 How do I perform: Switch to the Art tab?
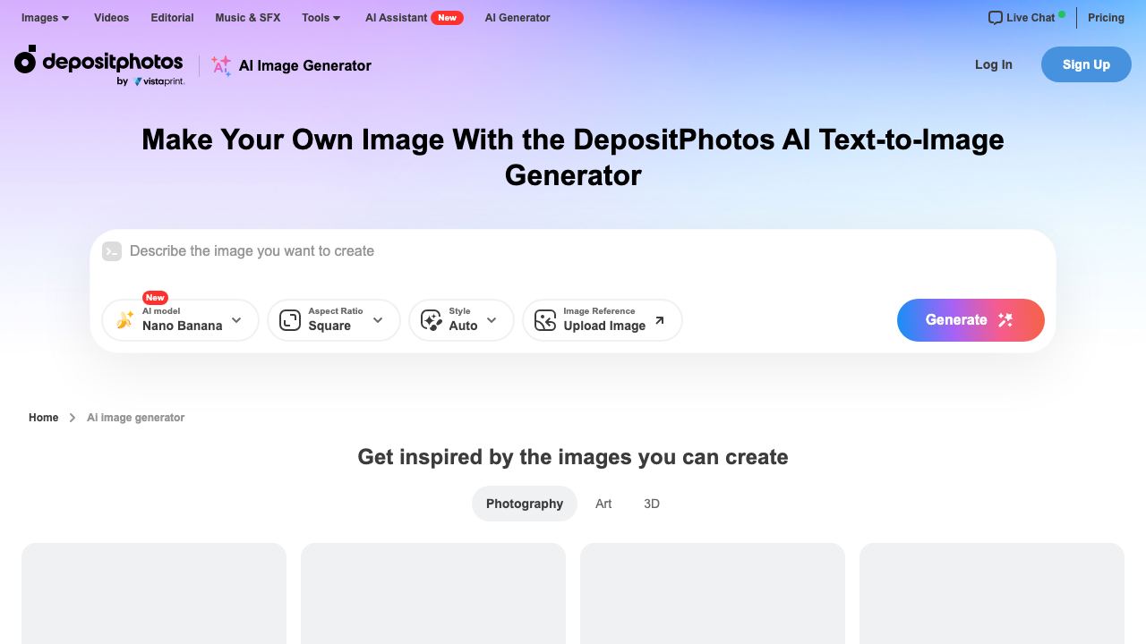(x=603, y=504)
